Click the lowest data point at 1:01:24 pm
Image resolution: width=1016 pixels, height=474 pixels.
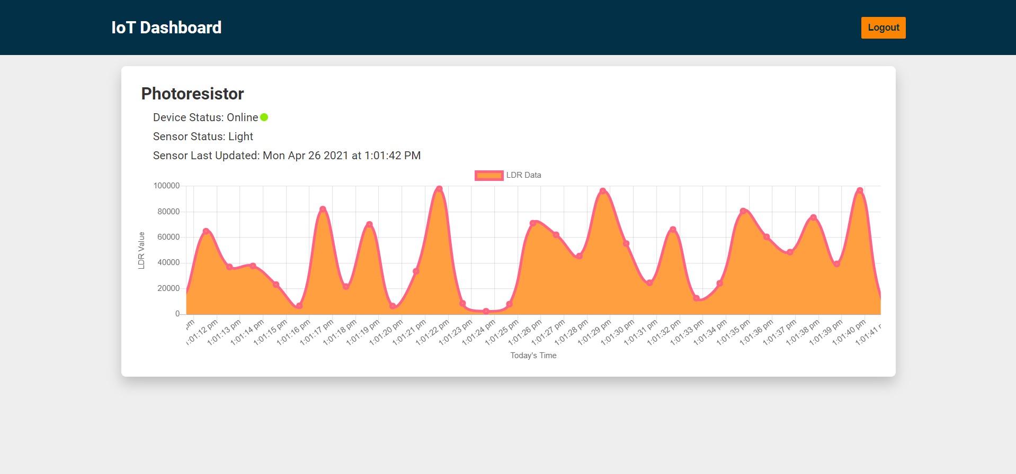coord(486,311)
